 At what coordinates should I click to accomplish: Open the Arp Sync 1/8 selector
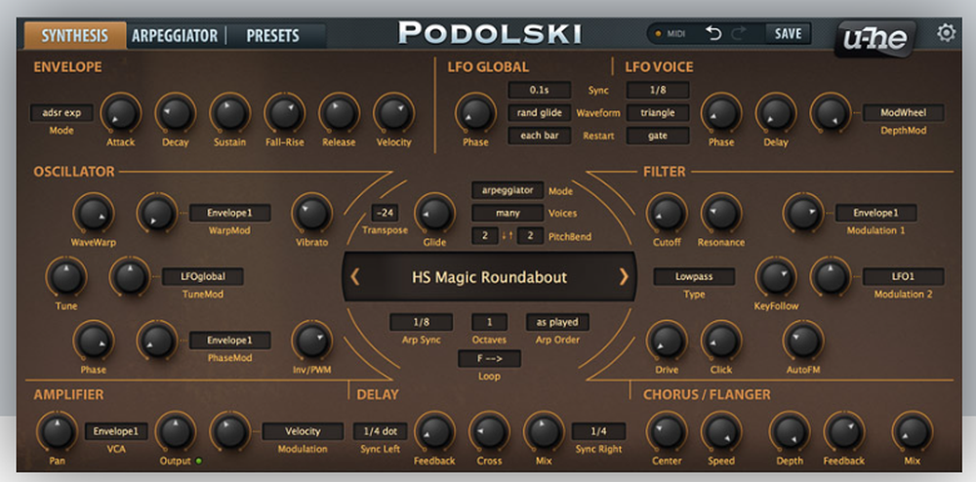click(x=422, y=322)
